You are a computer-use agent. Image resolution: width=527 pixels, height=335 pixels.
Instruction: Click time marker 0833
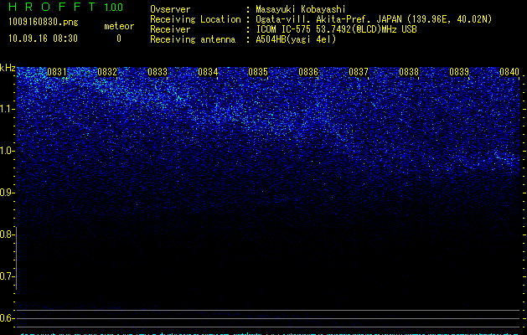158,72
